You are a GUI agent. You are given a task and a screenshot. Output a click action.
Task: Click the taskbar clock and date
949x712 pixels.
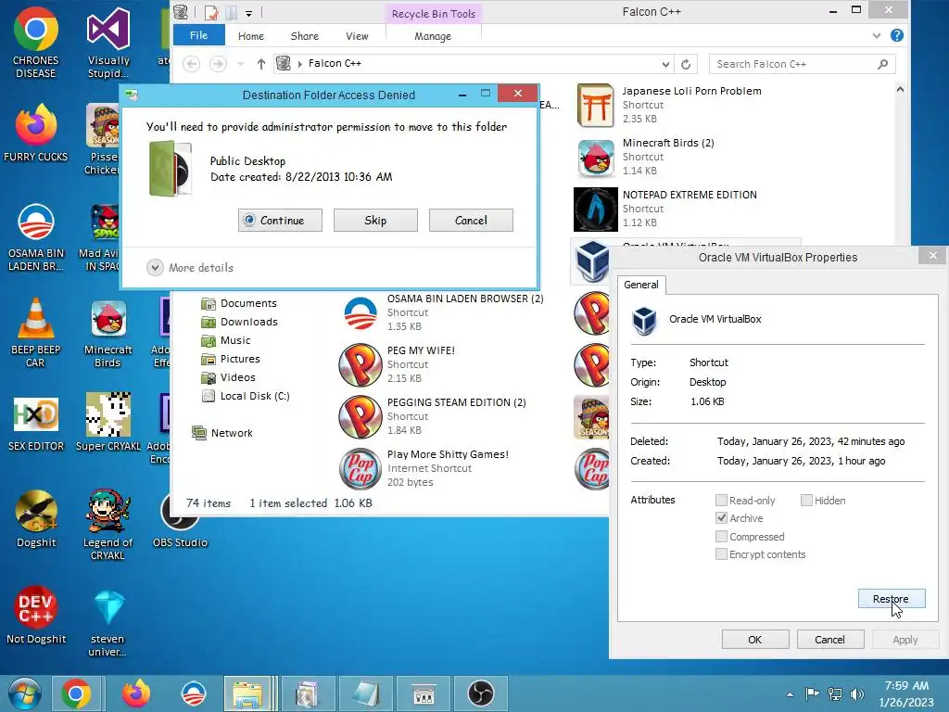click(x=906, y=693)
